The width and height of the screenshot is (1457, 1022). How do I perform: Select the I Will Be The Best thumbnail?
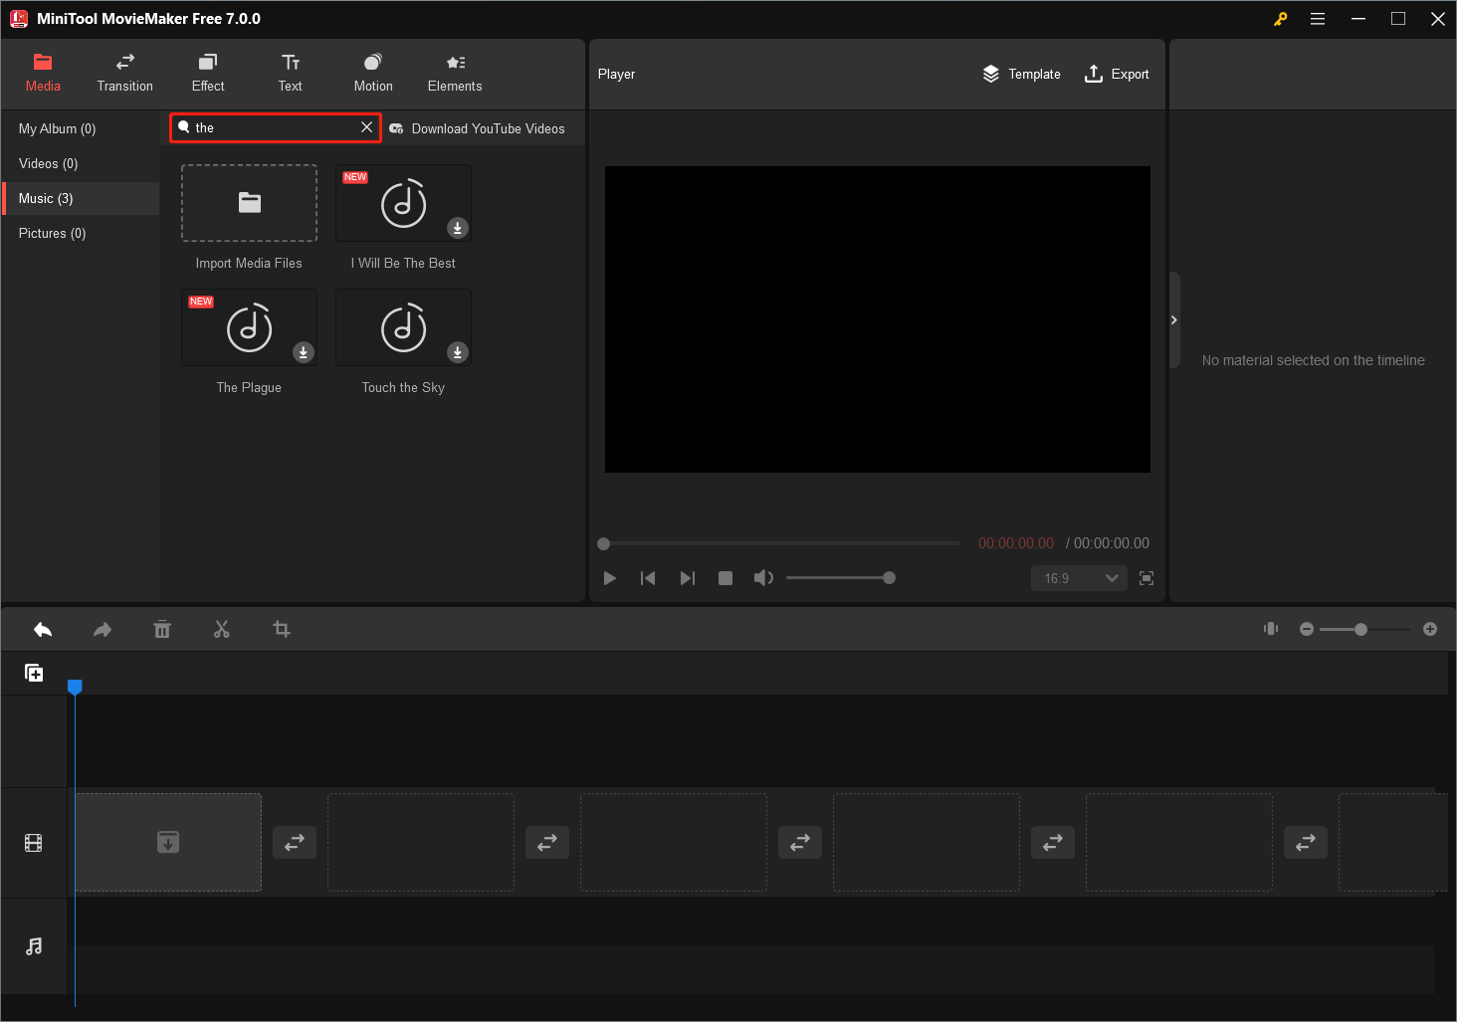pos(403,203)
